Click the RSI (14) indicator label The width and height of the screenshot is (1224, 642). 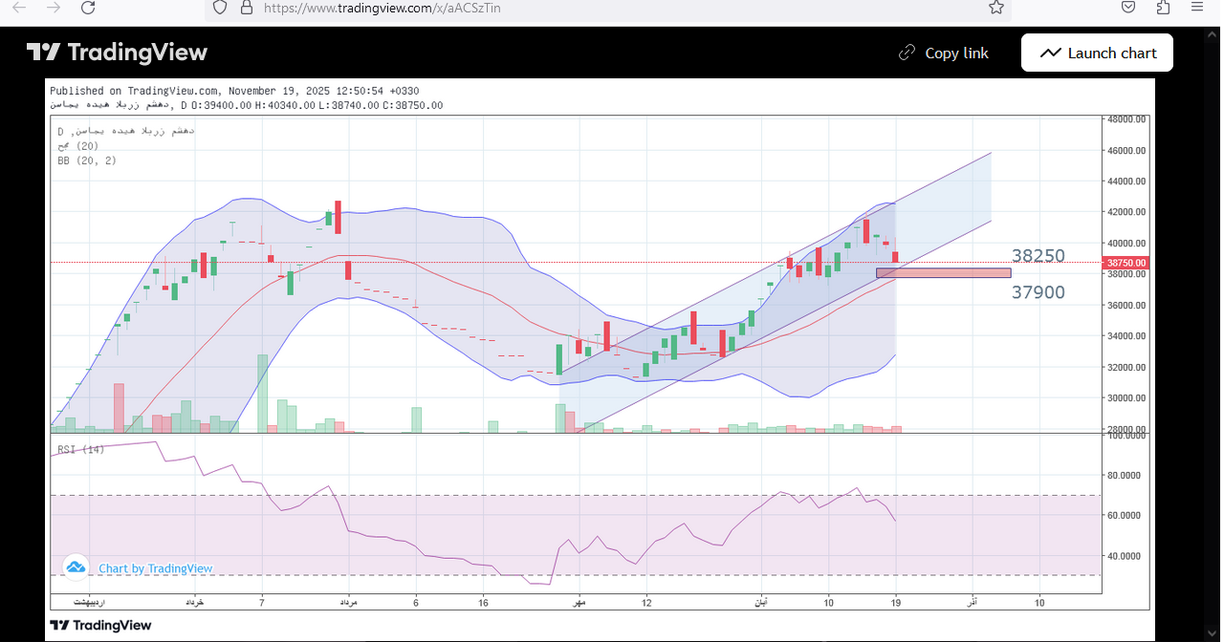[80, 449]
